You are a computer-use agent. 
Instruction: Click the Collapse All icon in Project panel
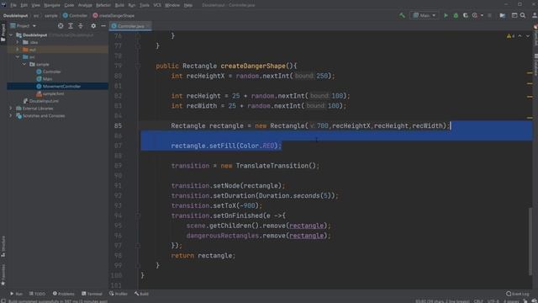81,26
